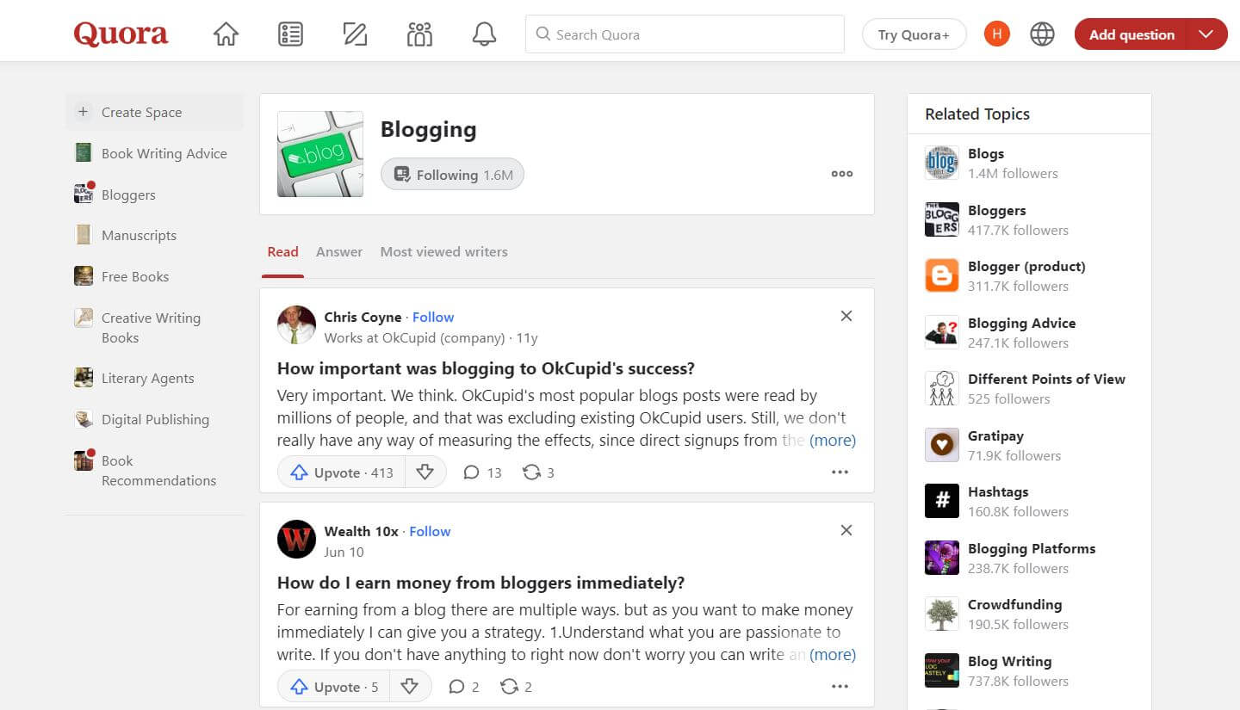Upvote the Wealth 10x answer
Image resolution: width=1240 pixels, height=710 pixels.
pyautogui.click(x=334, y=687)
